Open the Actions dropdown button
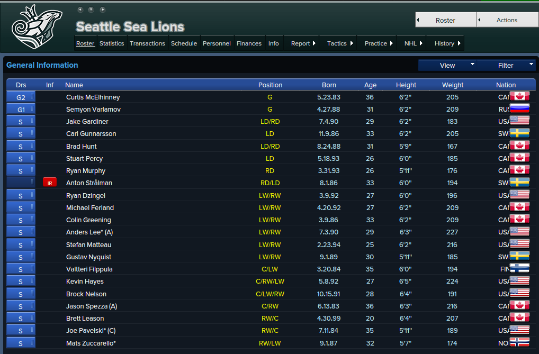Viewport: 539px width, 354px height. (x=508, y=20)
